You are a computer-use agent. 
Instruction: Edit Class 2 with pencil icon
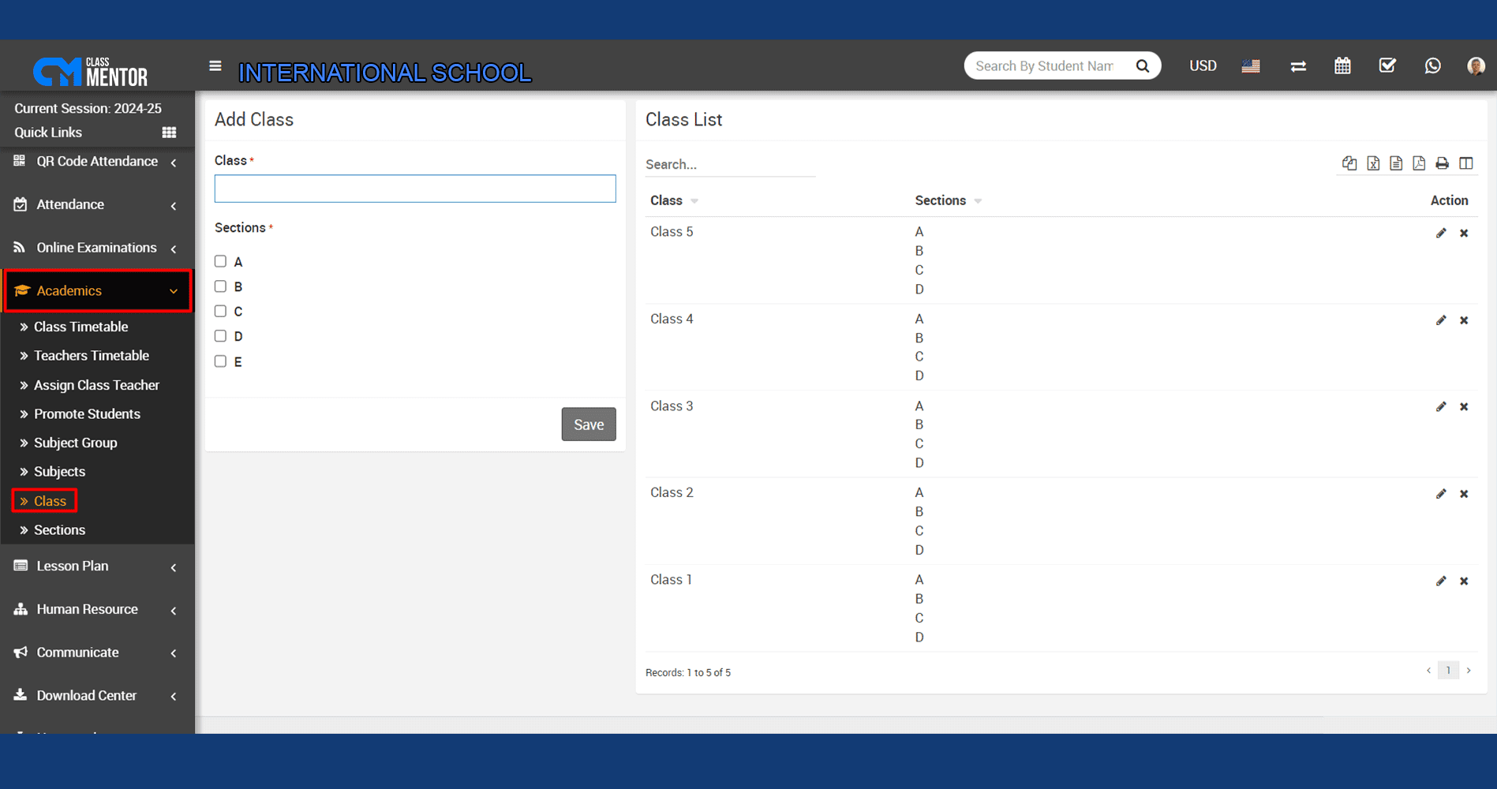[1441, 494]
